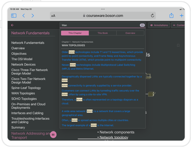This screenshot has height=147, width=191.
Task: Toggle the Safari sidebar icon
Action: tap(14, 16)
